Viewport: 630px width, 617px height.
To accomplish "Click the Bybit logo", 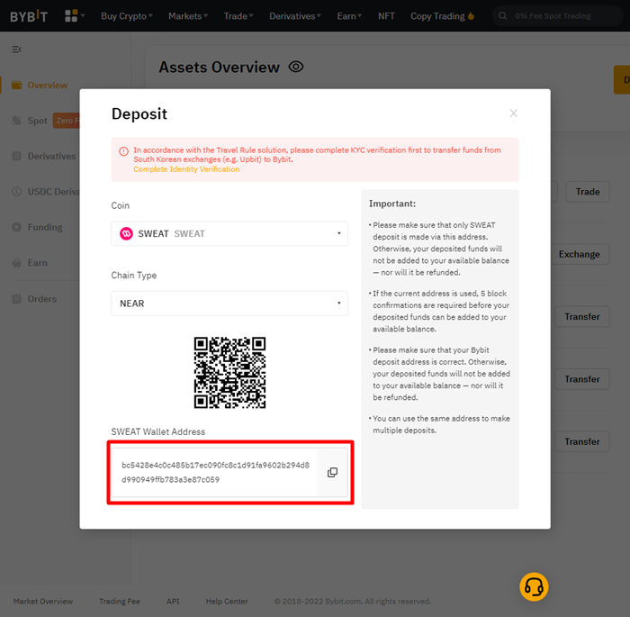I will (x=29, y=16).
